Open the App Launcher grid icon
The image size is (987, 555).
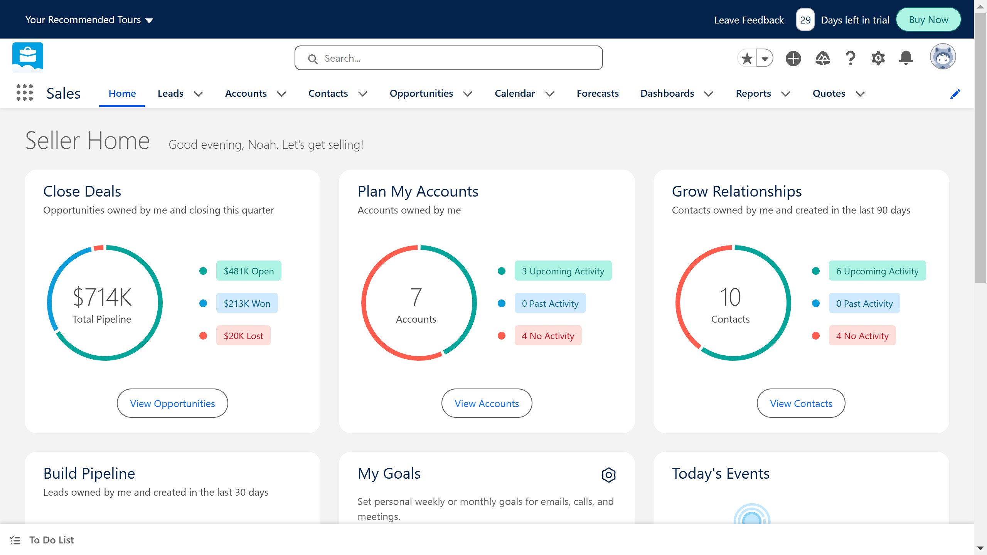pos(24,93)
